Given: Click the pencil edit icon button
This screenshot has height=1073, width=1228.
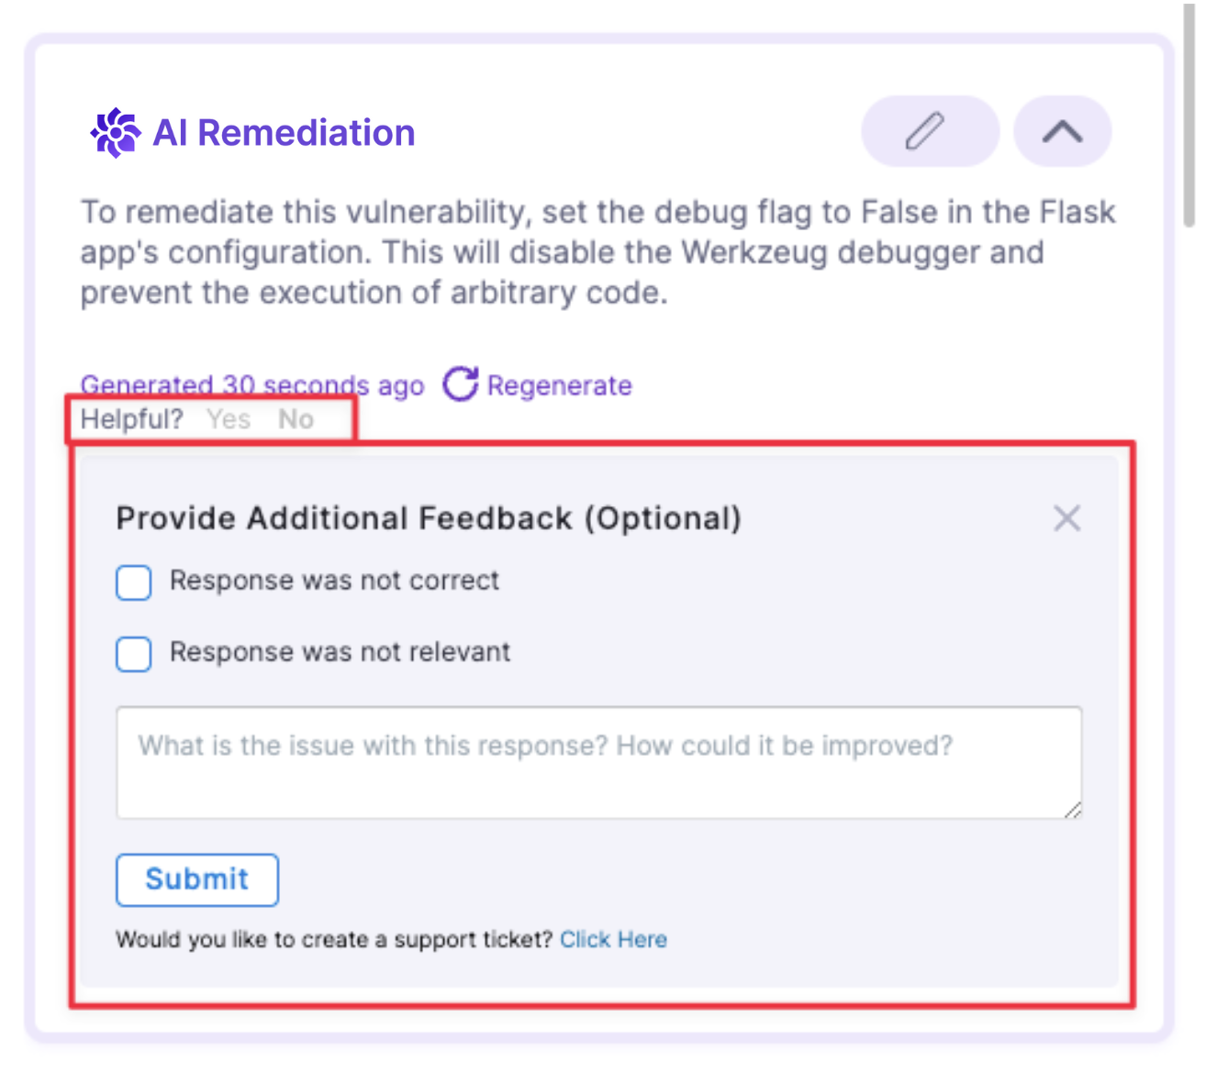Looking at the screenshot, I should (x=929, y=131).
